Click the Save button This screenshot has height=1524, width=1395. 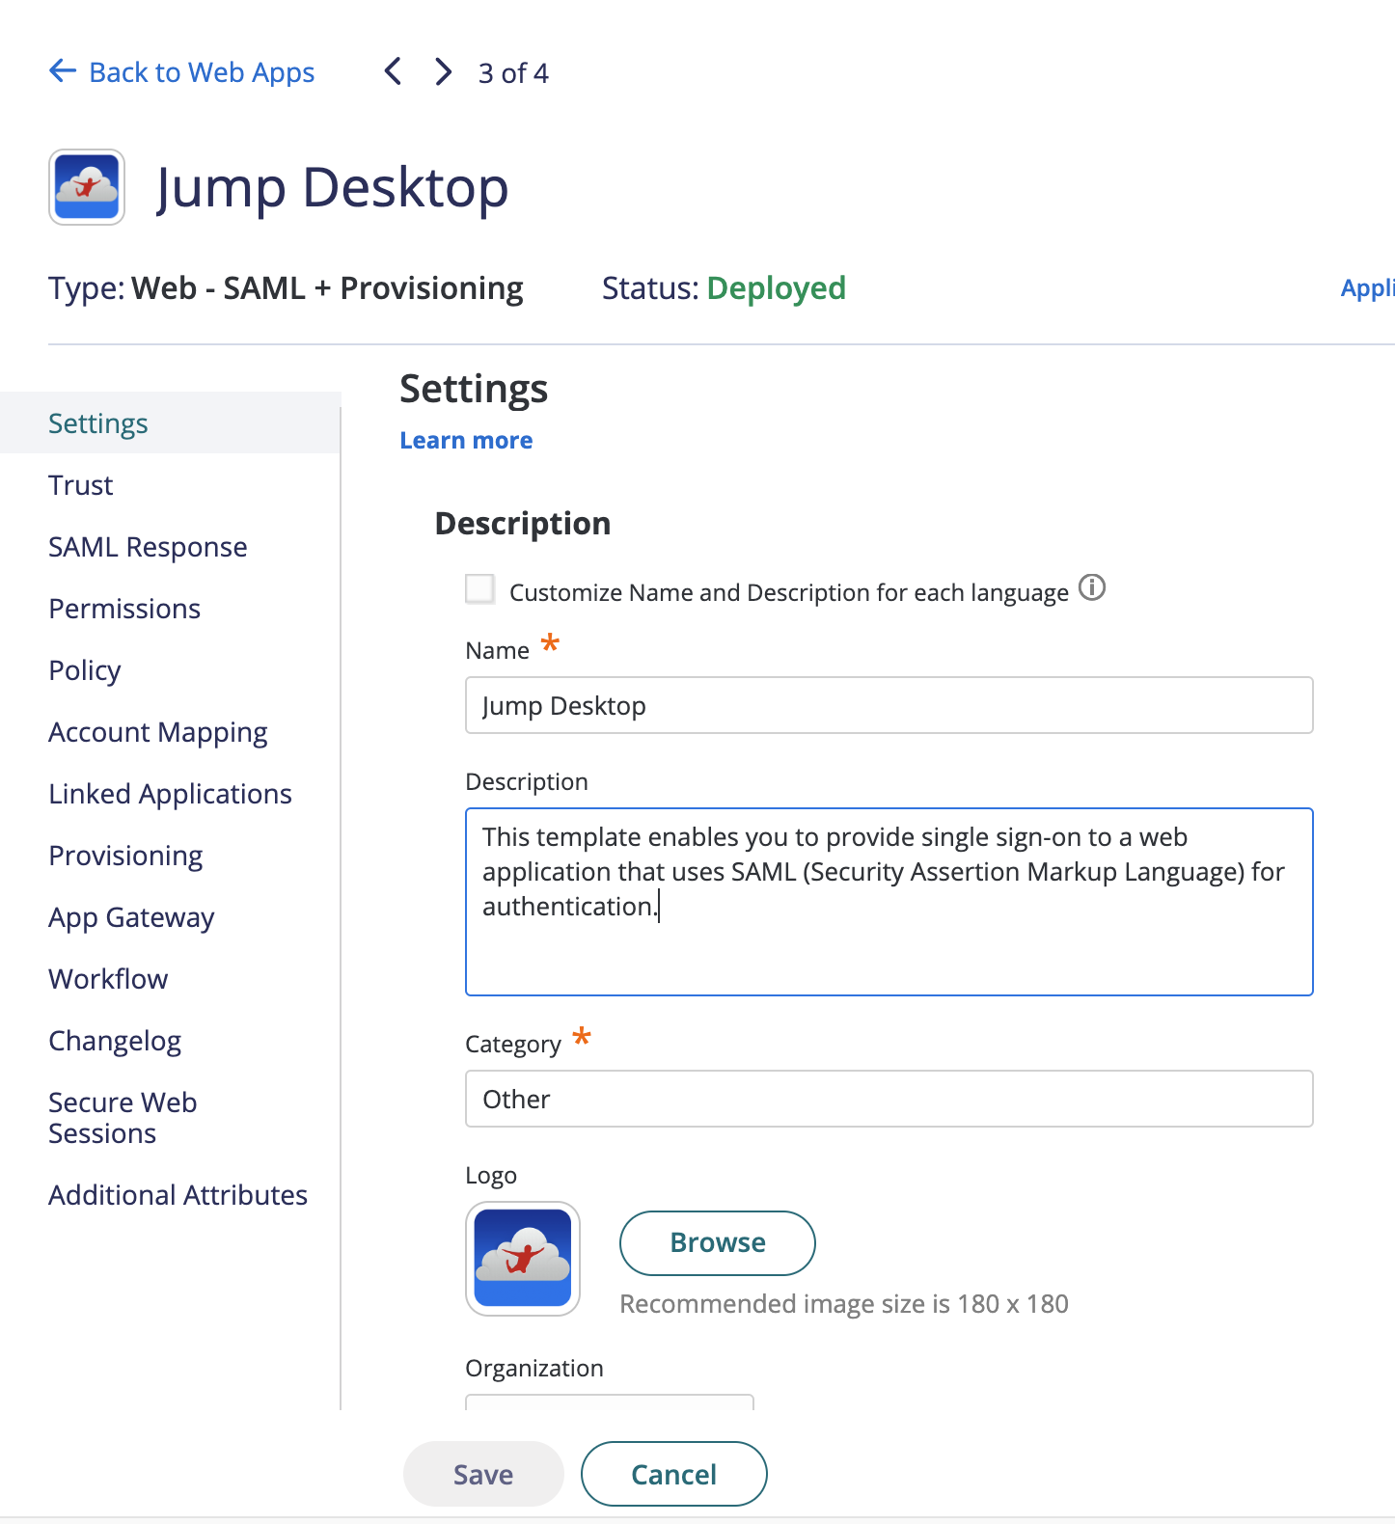click(483, 1474)
